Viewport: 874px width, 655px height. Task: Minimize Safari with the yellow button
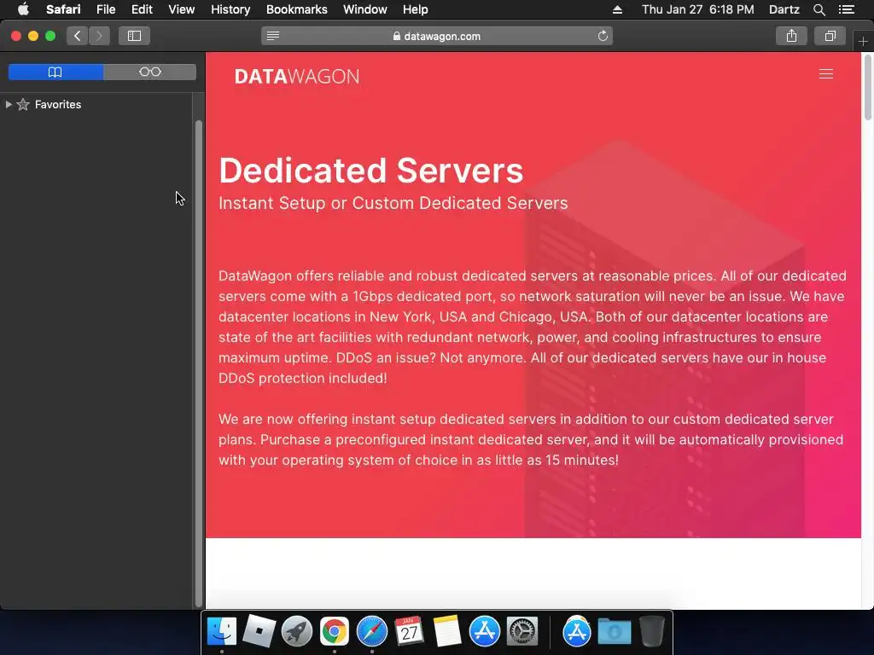coord(33,36)
